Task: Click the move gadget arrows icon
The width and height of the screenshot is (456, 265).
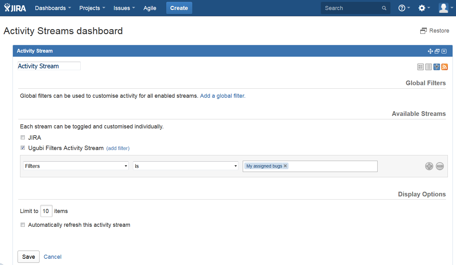Action: pyautogui.click(x=430, y=51)
